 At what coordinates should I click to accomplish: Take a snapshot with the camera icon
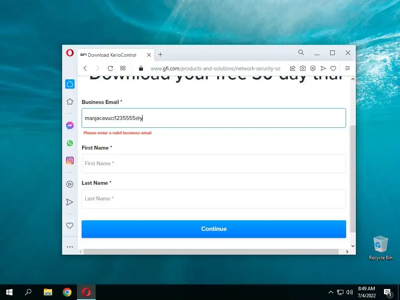(x=303, y=68)
